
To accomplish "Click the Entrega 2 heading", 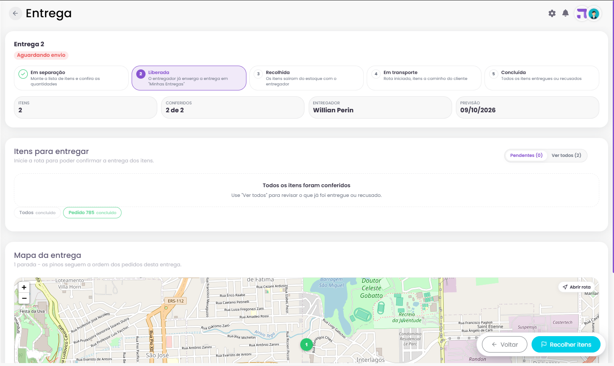I will [29, 44].
